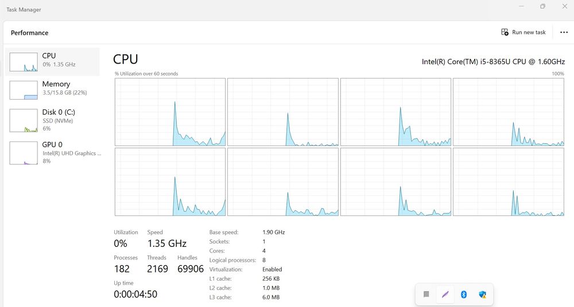Click the third graph in bottom row
This screenshot has height=307, width=574.
click(395, 182)
